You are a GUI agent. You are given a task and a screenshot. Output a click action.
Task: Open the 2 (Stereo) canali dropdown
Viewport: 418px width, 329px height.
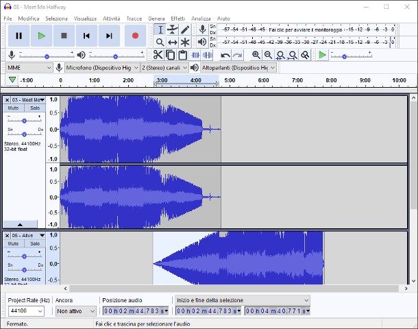tap(164, 68)
